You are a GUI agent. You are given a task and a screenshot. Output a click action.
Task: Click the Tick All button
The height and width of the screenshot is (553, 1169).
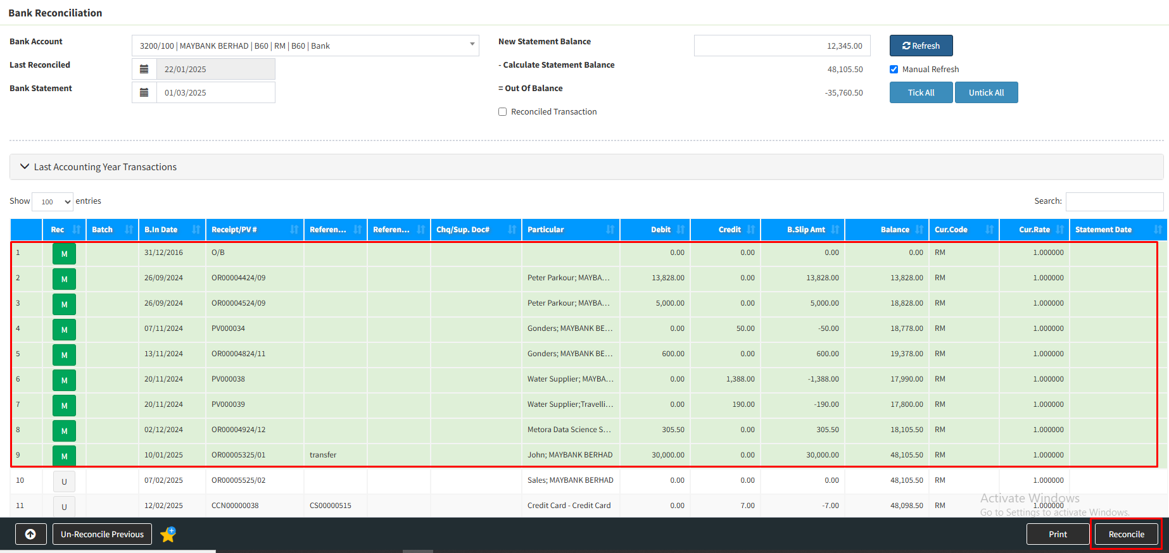pyautogui.click(x=921, y=92)
